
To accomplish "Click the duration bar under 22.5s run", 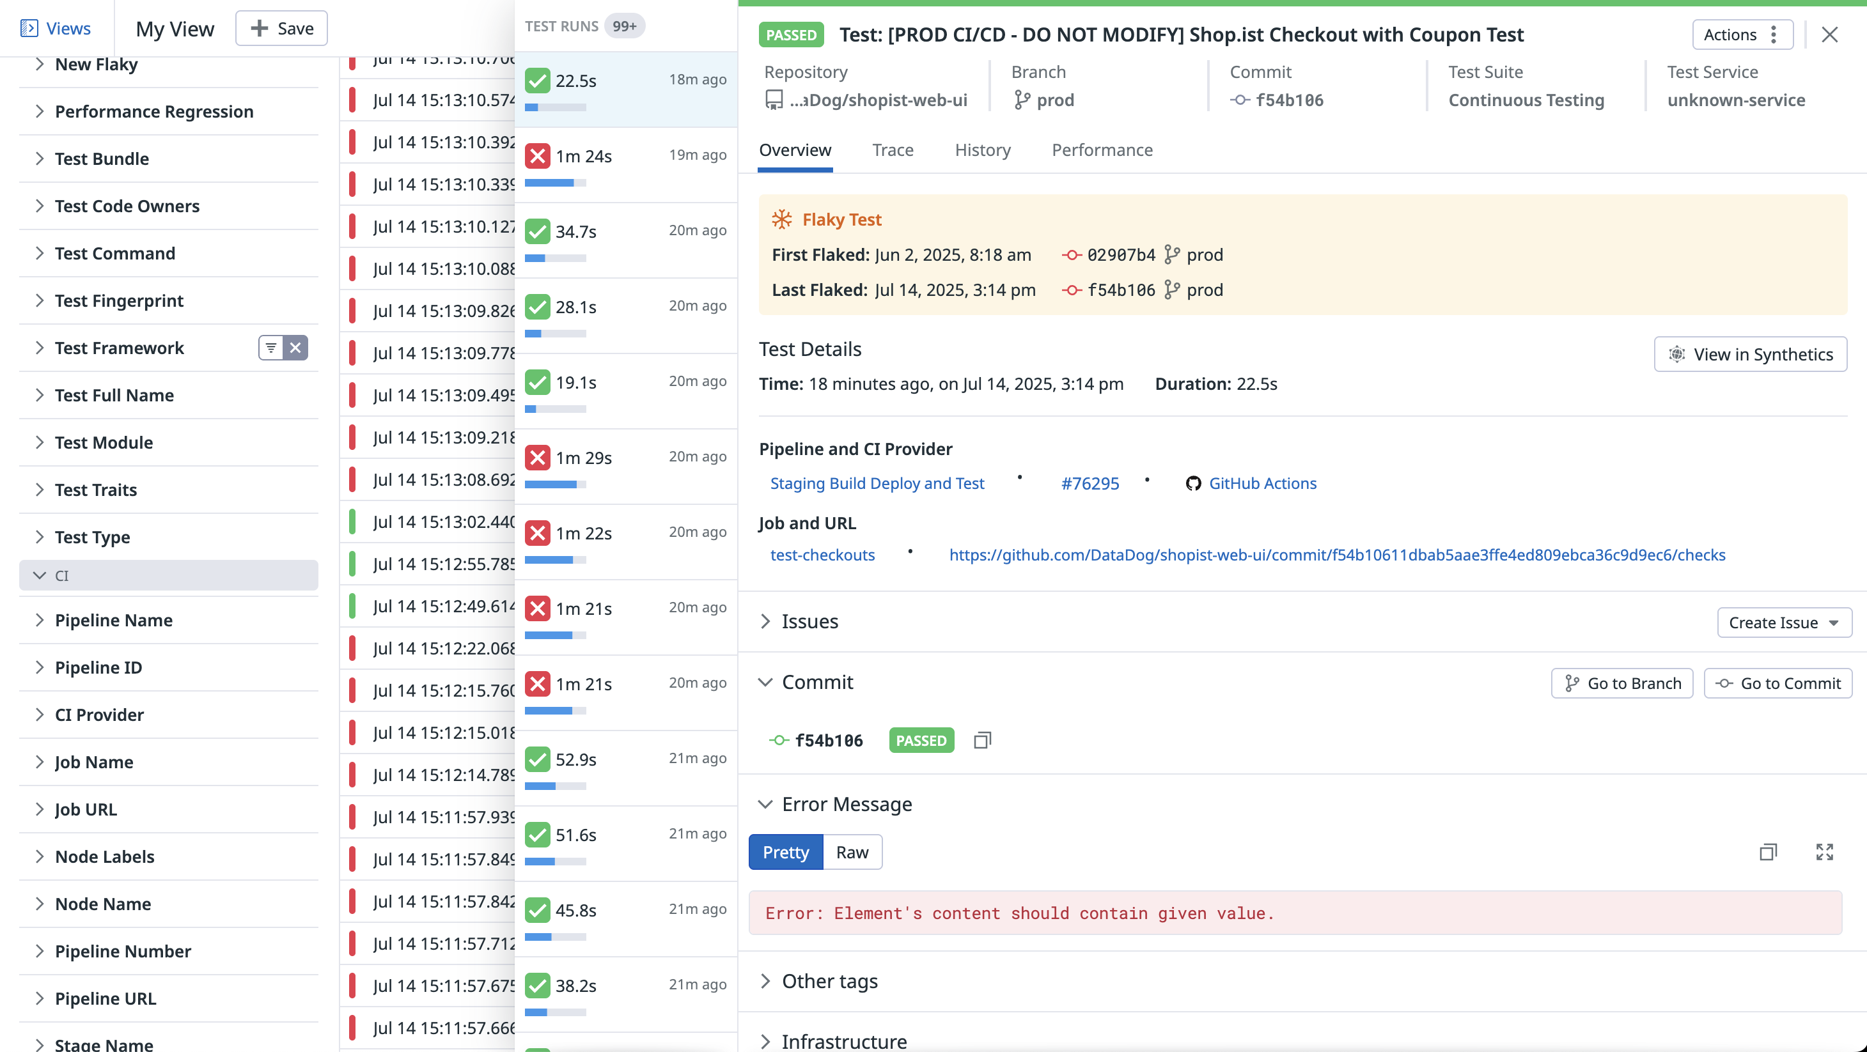I will pyautogui.click(x=555, y=107).
